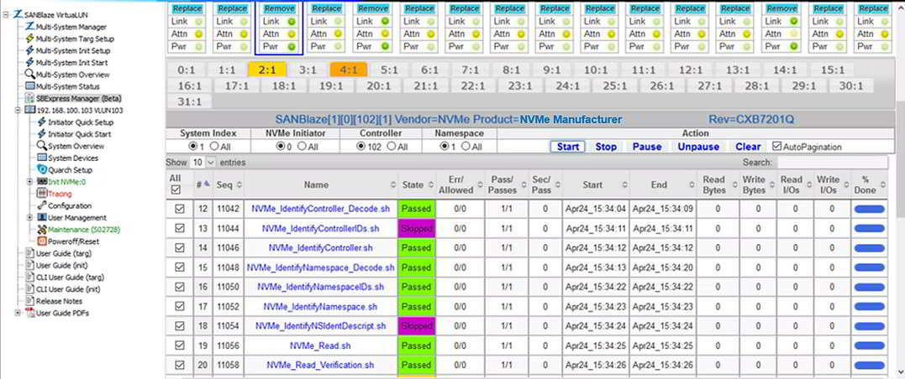The image size is (905, 379).
Task: Collapse the 192.168.100.103 VLUN103 node
Action: (18, 110)
